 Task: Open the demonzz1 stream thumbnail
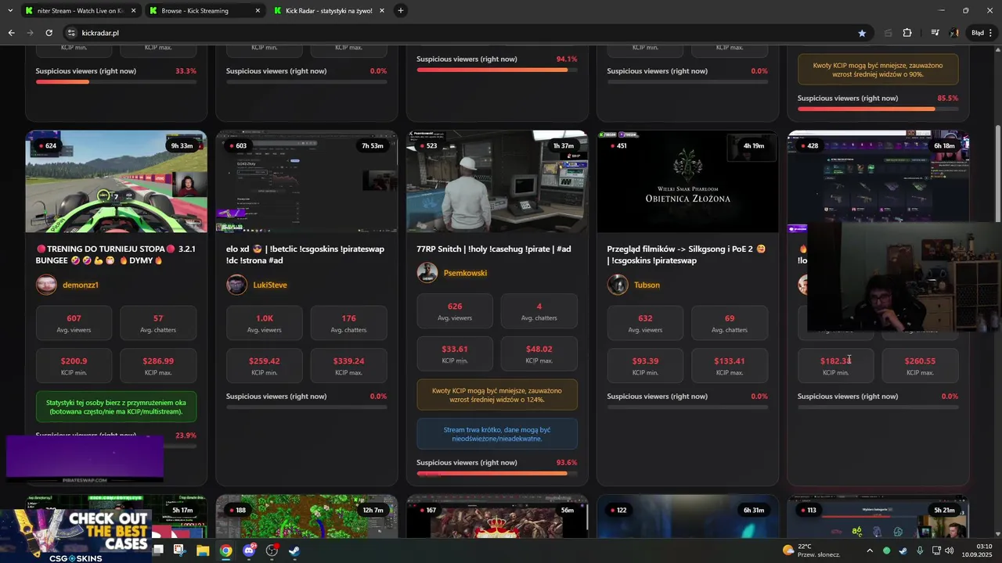[116, 181]
